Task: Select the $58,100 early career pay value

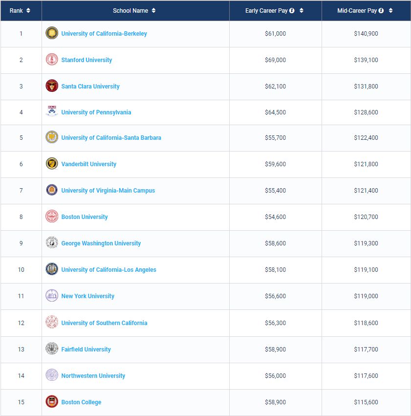Action: point(275,269)
